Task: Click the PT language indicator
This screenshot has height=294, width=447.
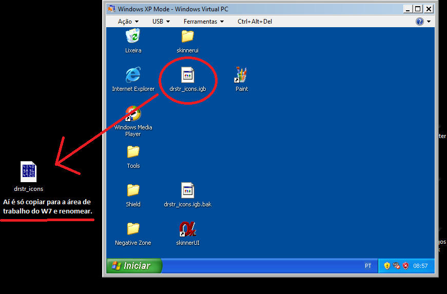Action: click(x=368, y=266)
